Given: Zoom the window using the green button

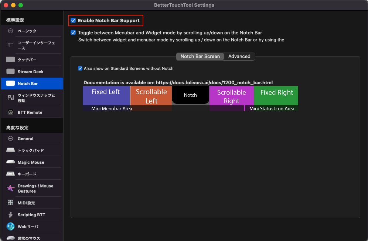Looking at the screenshot, I should point(21,5).
